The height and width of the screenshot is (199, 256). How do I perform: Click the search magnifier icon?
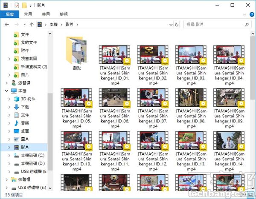point(247,25)
